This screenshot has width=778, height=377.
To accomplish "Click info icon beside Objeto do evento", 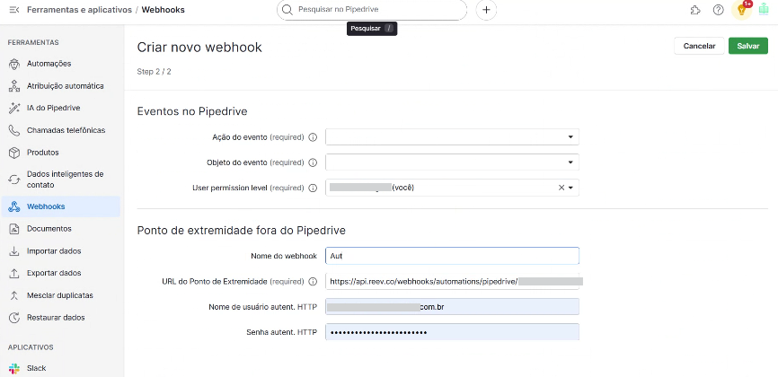I will pos(313,162).
